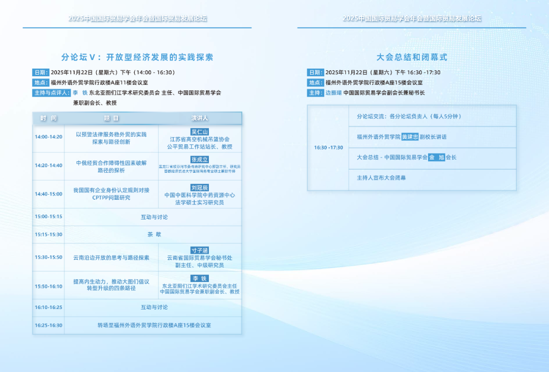Click the 分论坛V section heading
549x372 pixels.
[x=137, y=57]
